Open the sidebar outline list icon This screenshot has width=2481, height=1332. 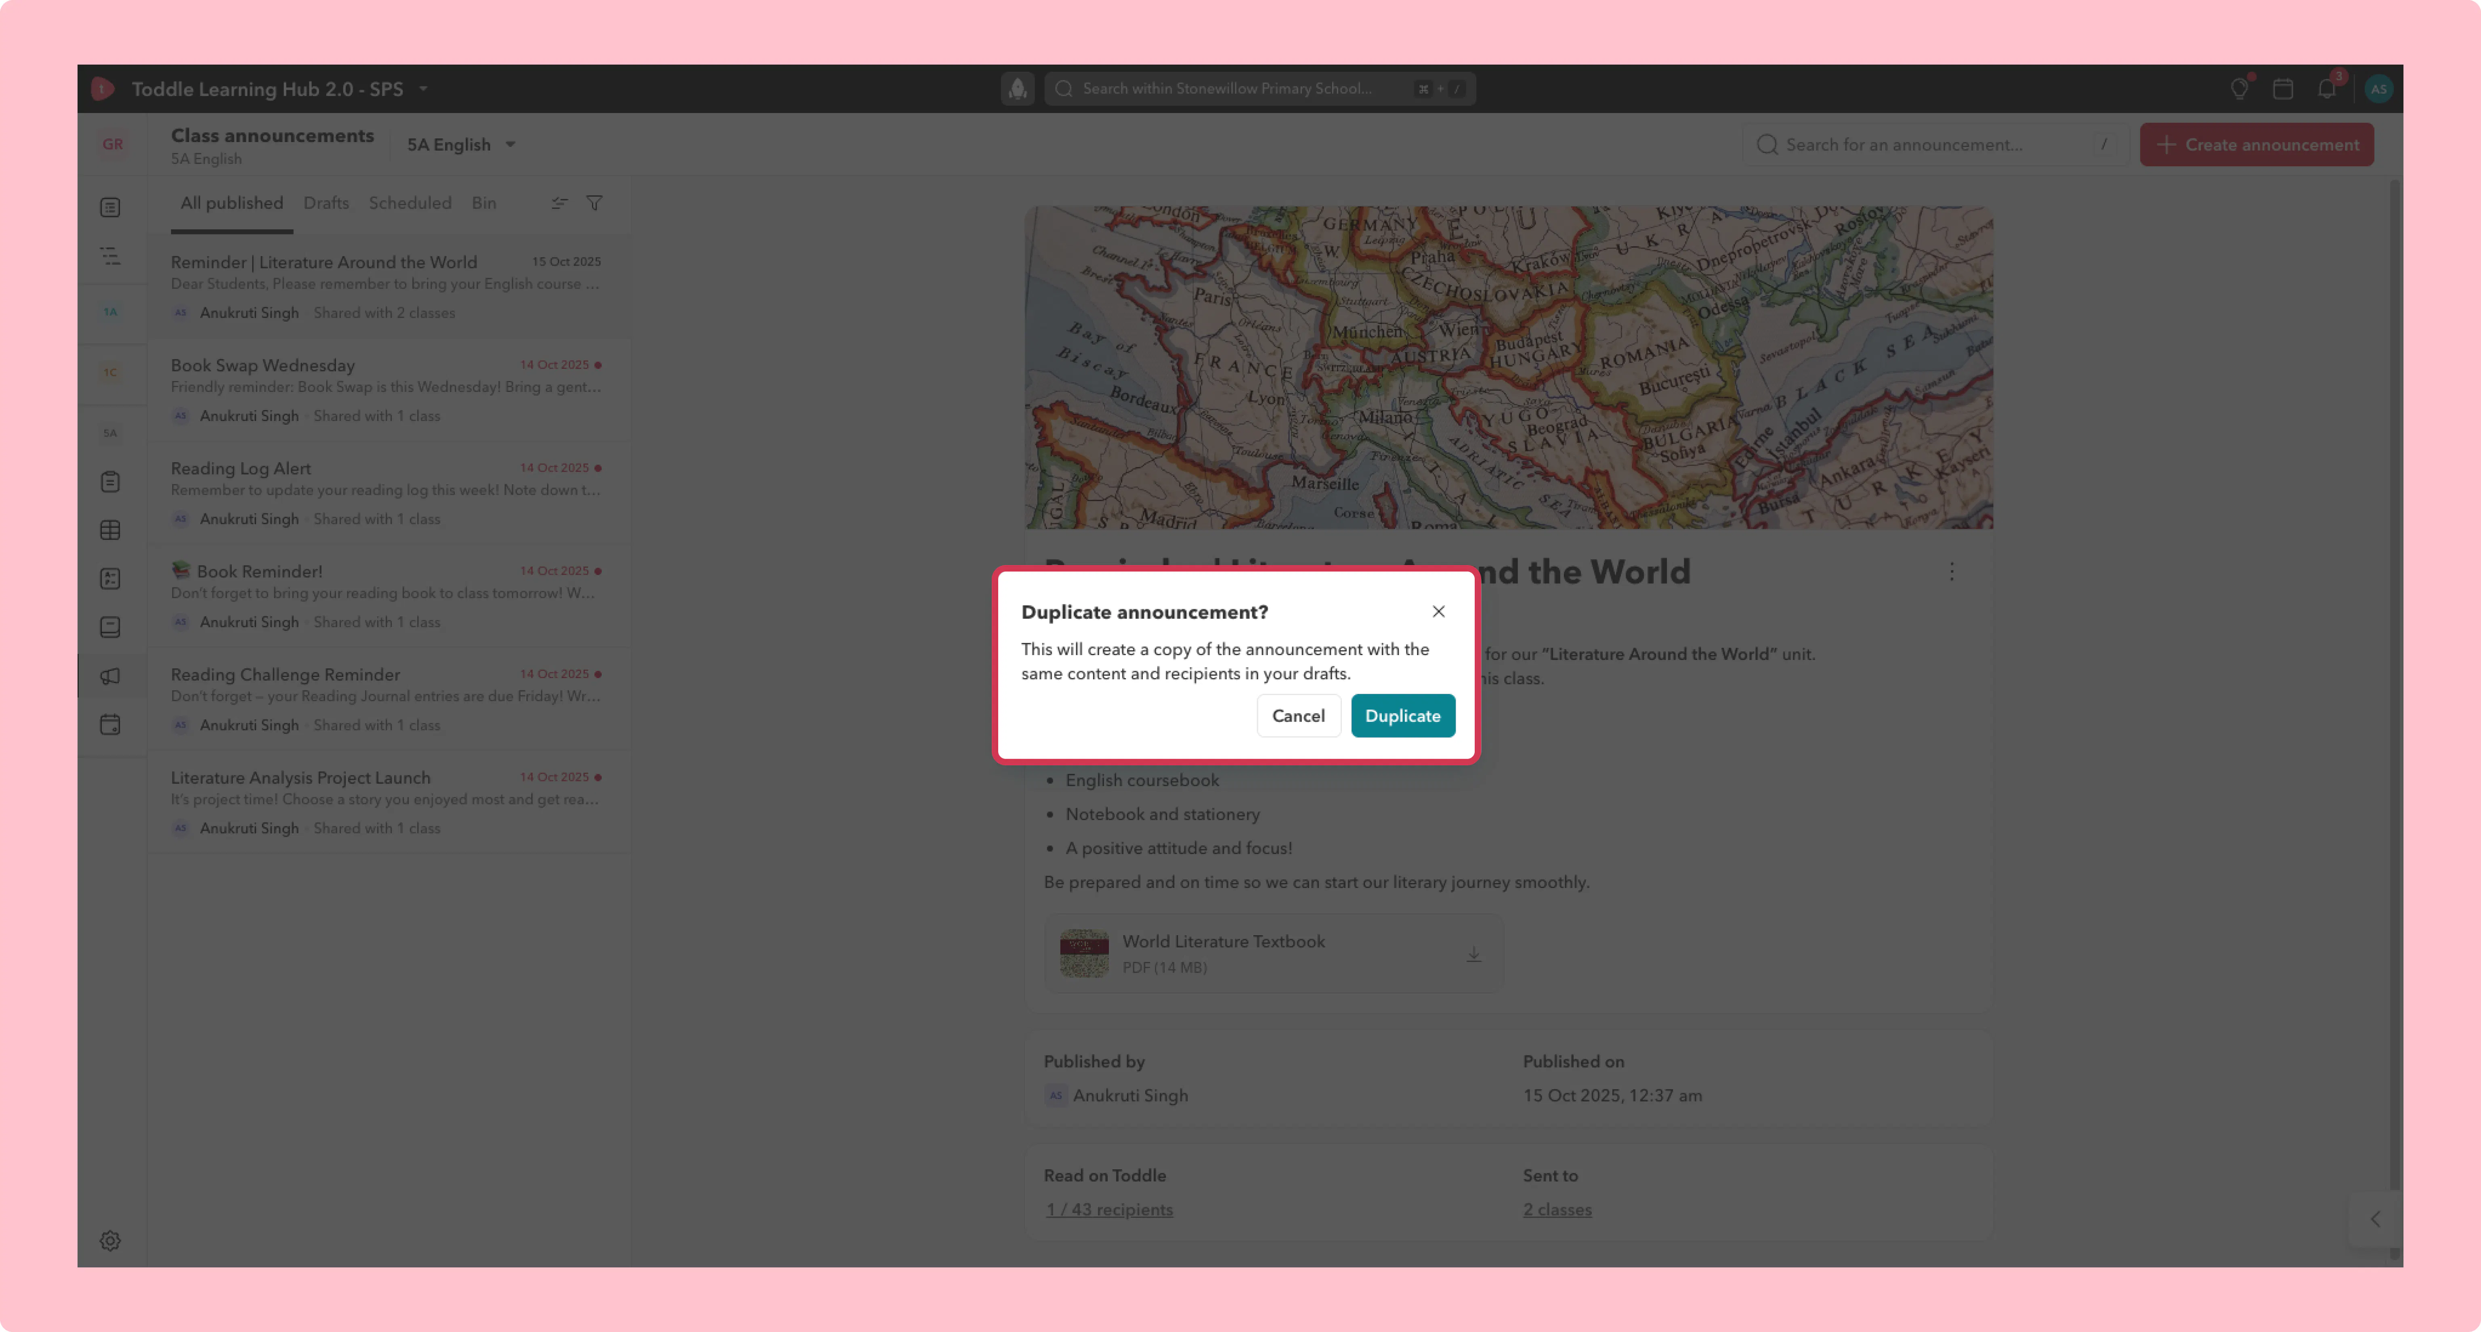pyautogui.click(x=111, y=256)
